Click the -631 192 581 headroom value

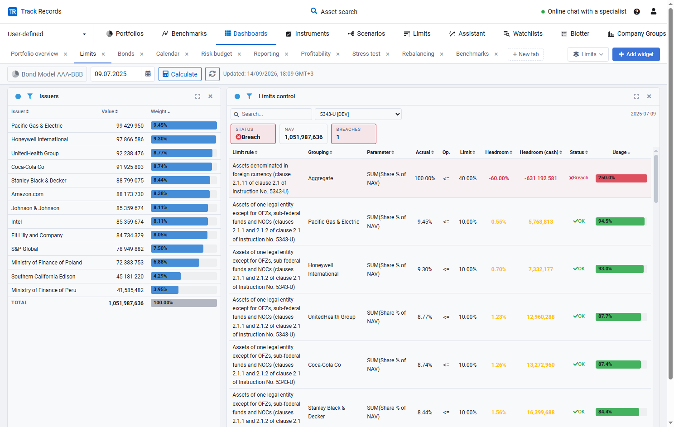click(541, 178)
